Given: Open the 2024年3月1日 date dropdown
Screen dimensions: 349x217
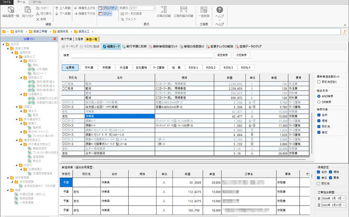Looking at the screenshot, I should 344,198.
